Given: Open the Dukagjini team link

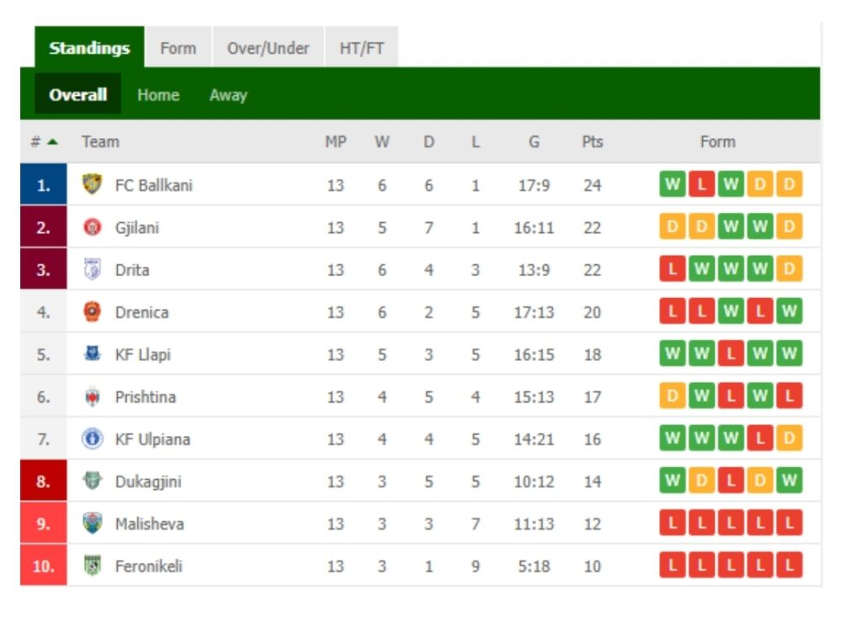Looking at the screenshot, I should [x=148, y=481].
